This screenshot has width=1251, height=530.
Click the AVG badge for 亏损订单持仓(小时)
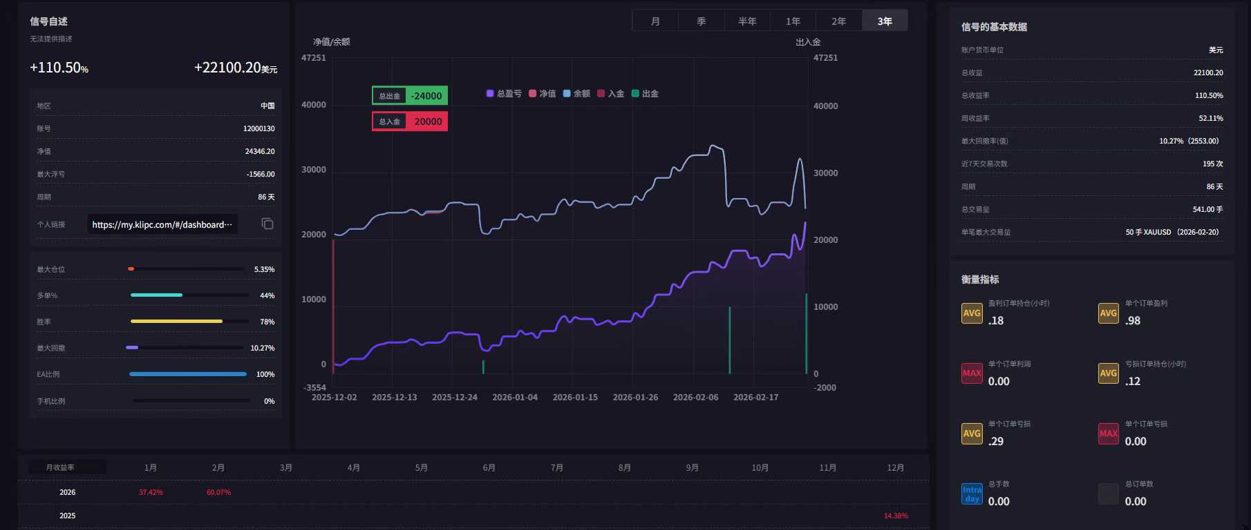1109,373
